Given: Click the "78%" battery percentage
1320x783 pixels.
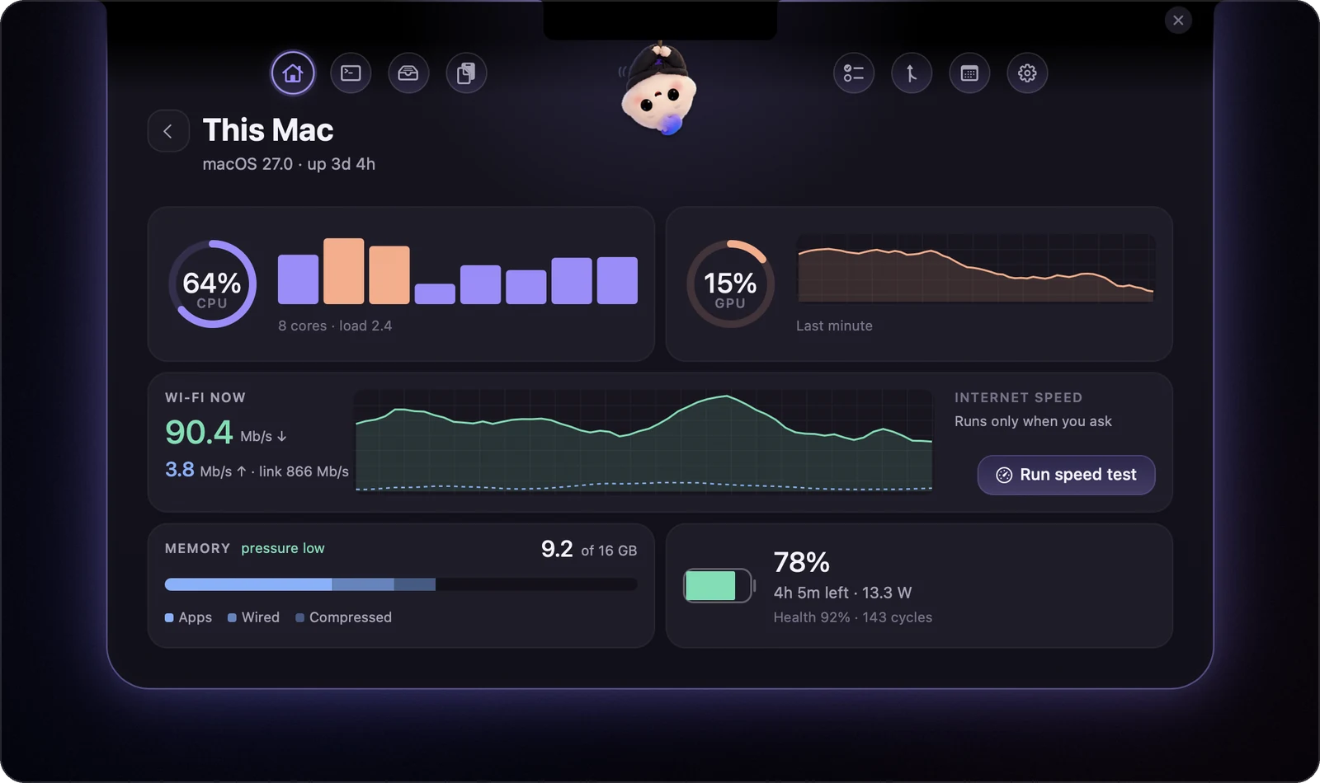Looking at the screenshot, I should click(x=801, y=562).
